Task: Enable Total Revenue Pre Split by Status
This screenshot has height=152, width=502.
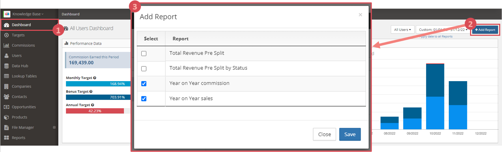Action: (144, 68)
